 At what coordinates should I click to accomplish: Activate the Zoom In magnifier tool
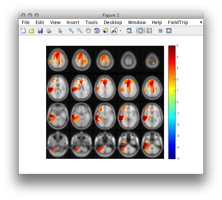tap(71, 31)
